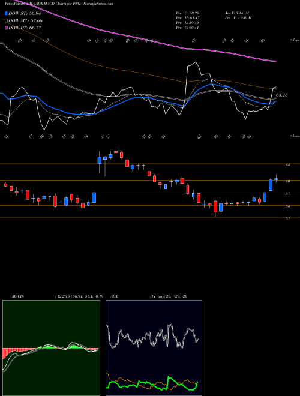Click the MACD: panel heading
This screenshot has width=300, height=396.
[17, 296]
